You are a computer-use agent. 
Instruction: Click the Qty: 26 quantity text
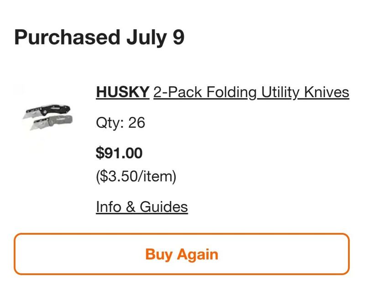click(x=120, y=123)
